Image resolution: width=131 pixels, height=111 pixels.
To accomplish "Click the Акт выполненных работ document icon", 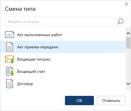I will [10, 35].
